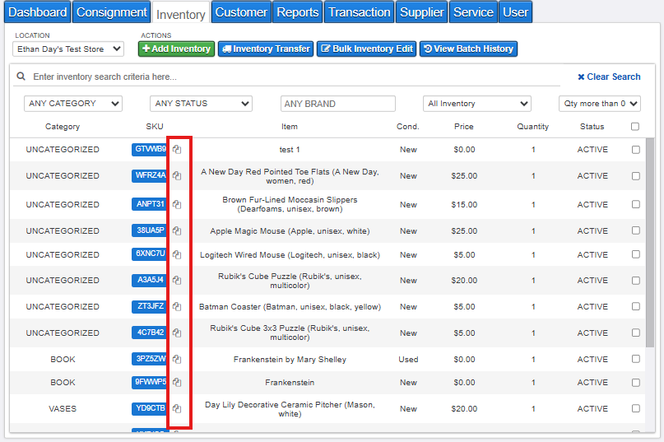The image size is (664, 442).
Task: Tick the checkbox for test 1 row
Action: point(635,150)
